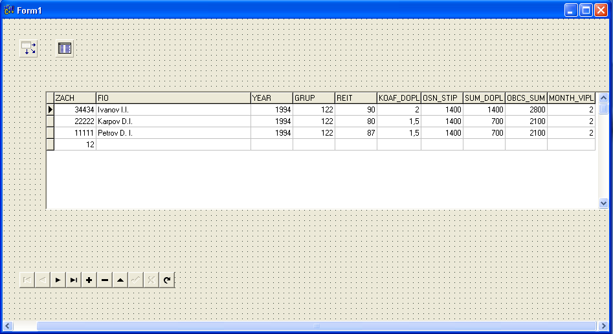Click the OBCS_SUM column header
The image size is (613, 334).
[526, 98]
